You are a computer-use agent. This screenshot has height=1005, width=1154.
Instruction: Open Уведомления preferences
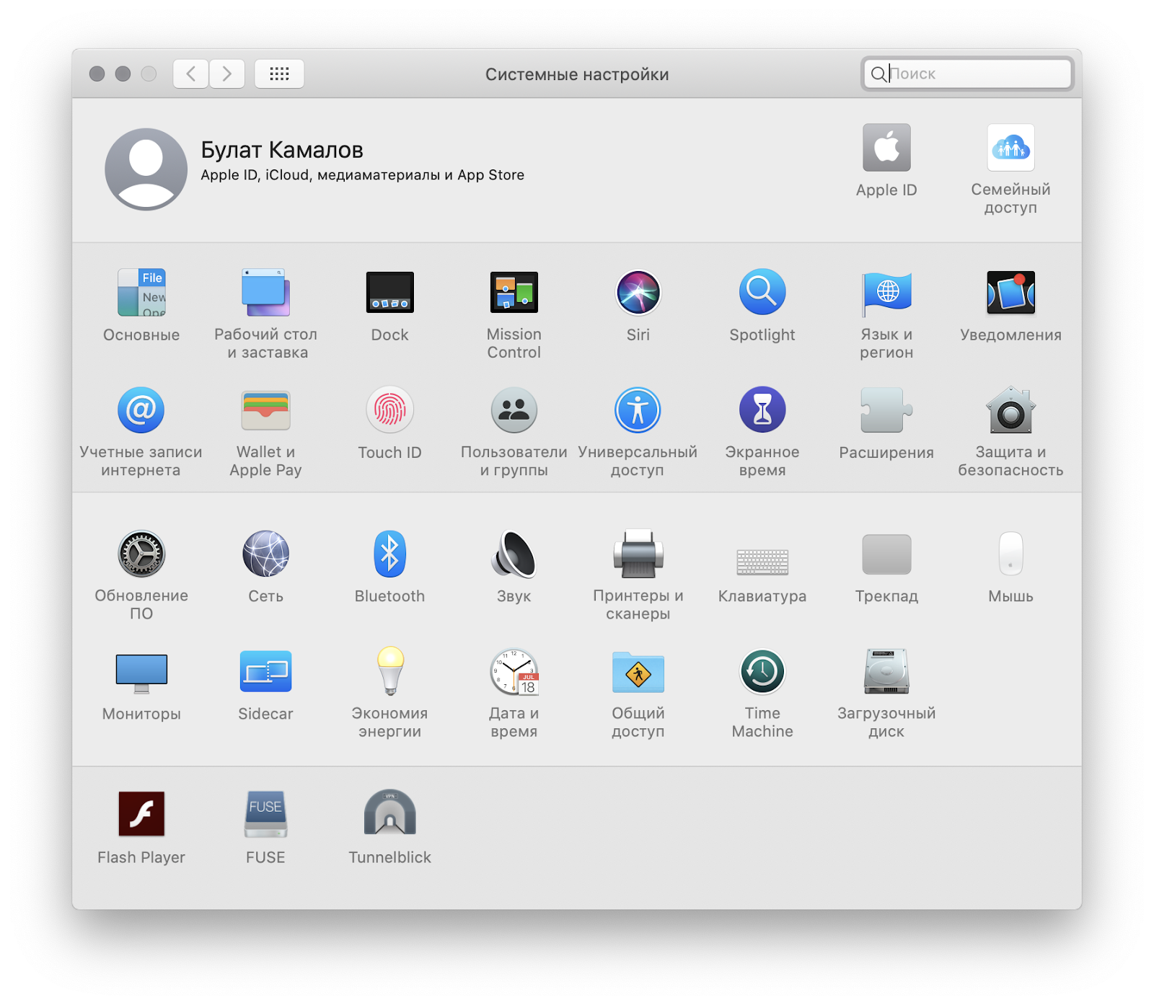coord(1010,293)
